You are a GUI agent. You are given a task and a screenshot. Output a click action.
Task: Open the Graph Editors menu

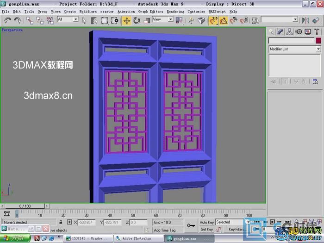coord(150,12)
